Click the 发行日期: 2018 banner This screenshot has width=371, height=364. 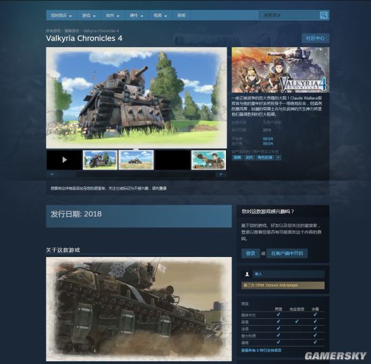tap(139, 216)
